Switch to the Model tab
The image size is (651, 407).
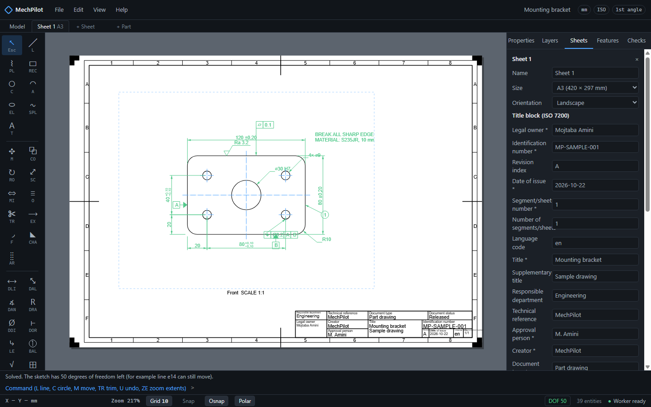(17, 27)
